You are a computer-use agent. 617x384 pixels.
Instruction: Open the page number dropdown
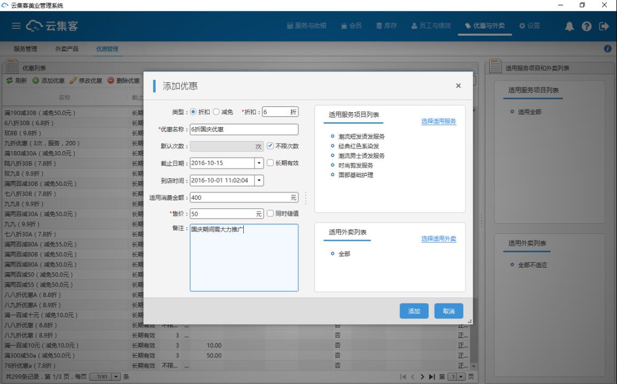click(x=461, y=377)
